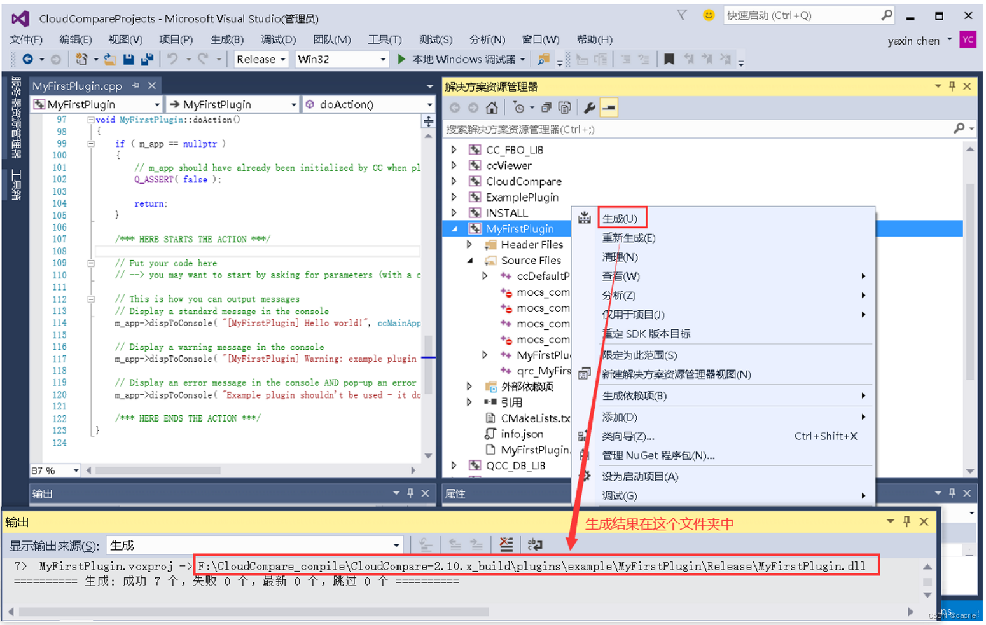Click the split editor icon above scrollbar

(x=428, y=121)
